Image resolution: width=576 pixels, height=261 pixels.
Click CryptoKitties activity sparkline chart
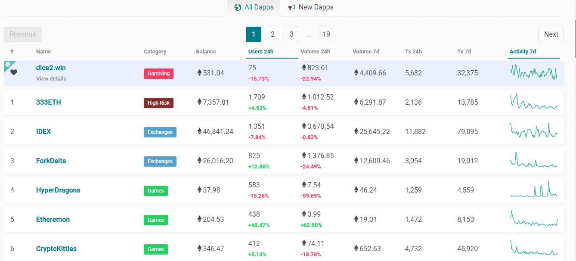tap(534, 248)
